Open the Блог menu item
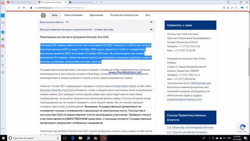The height and width of the screenshot is (141, 250). point(148,15)
